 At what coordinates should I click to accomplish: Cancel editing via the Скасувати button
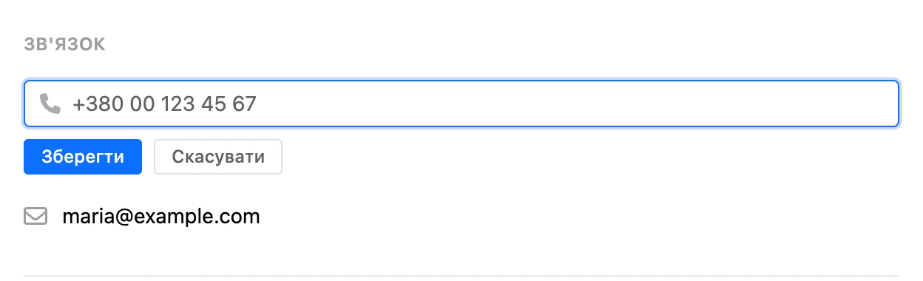(218, 157)
